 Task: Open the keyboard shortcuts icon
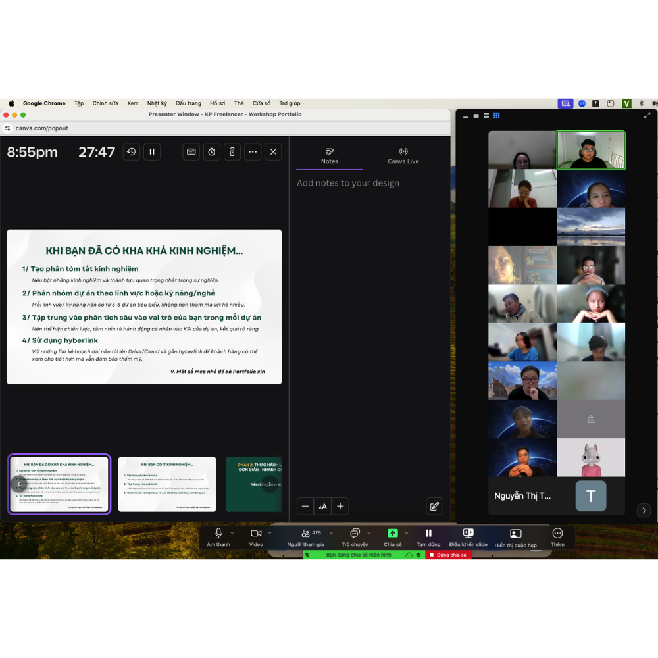click(191, 152)
